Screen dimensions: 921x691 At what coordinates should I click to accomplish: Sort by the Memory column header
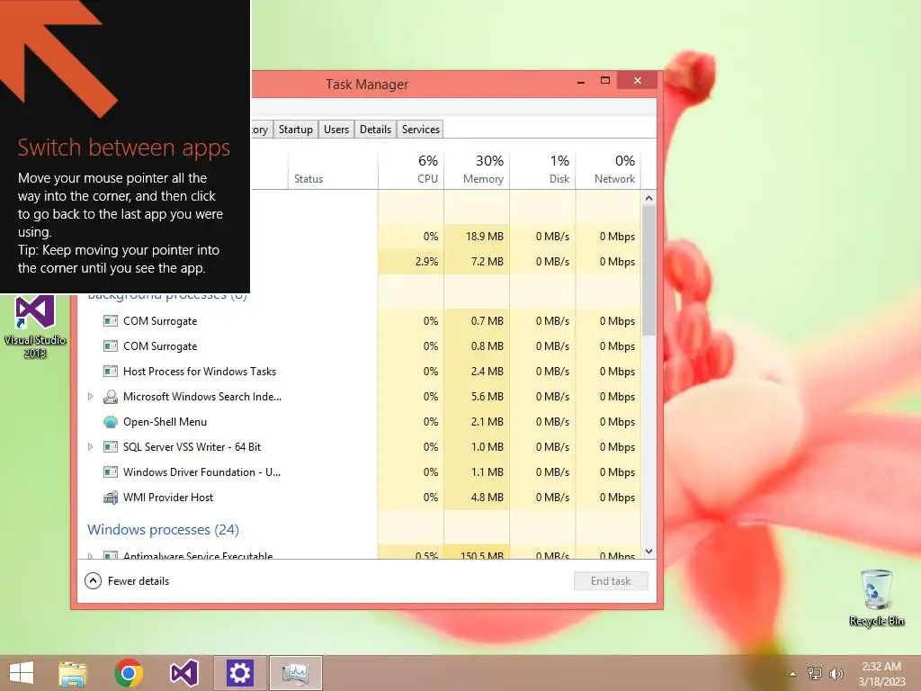(477, 170)
